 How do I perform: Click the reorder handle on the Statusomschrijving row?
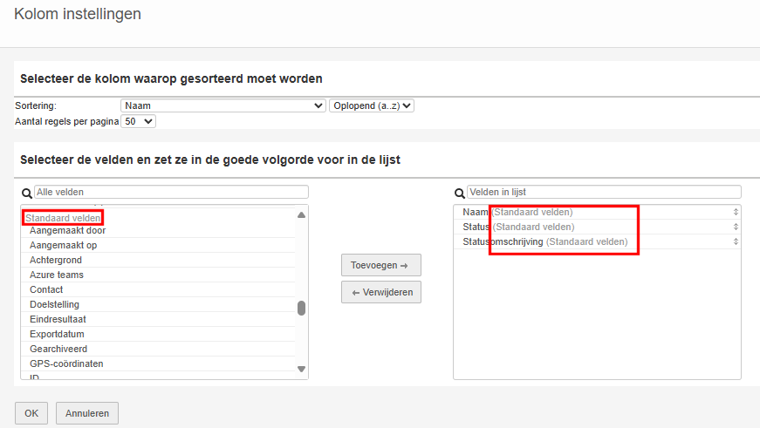(736, 241)
